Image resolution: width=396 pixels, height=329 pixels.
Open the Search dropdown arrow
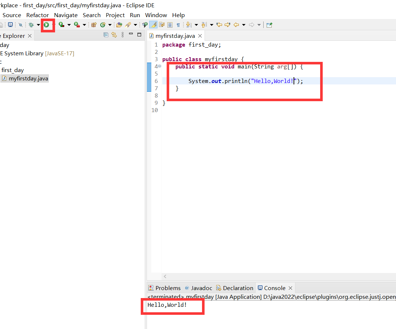click(135, 25)
